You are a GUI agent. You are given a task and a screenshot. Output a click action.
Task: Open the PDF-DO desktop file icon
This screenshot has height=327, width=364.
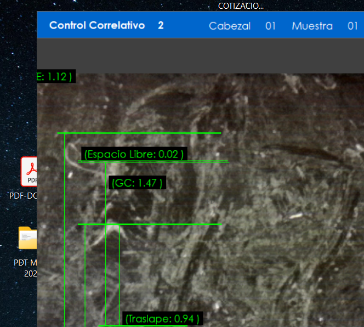pyautogui.click(x=29, y=172)
